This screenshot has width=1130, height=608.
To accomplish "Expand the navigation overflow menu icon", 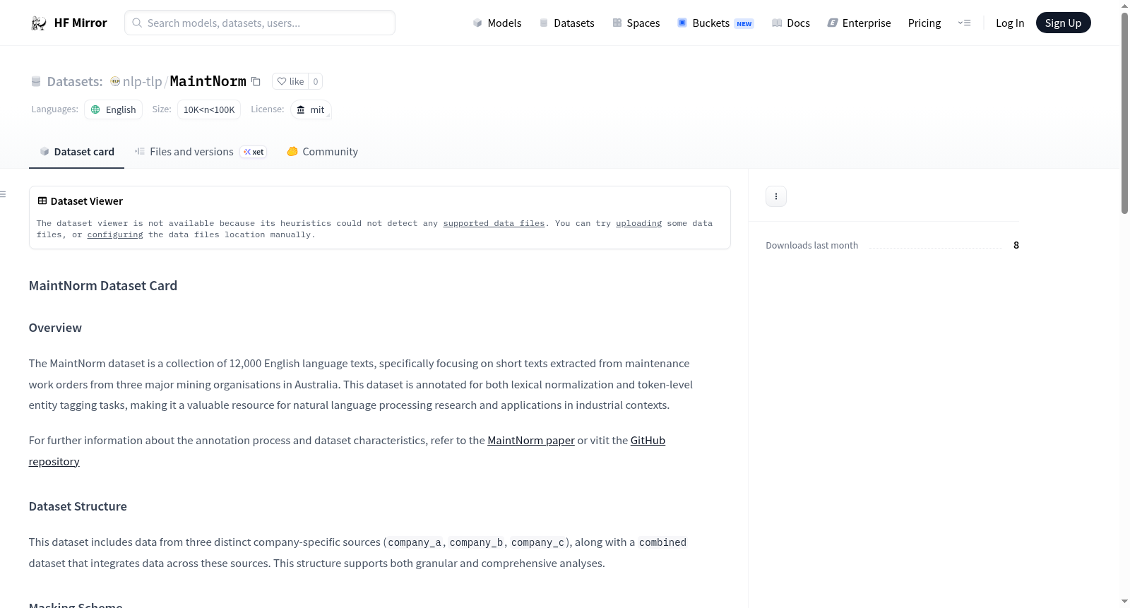I will point(964,23).
